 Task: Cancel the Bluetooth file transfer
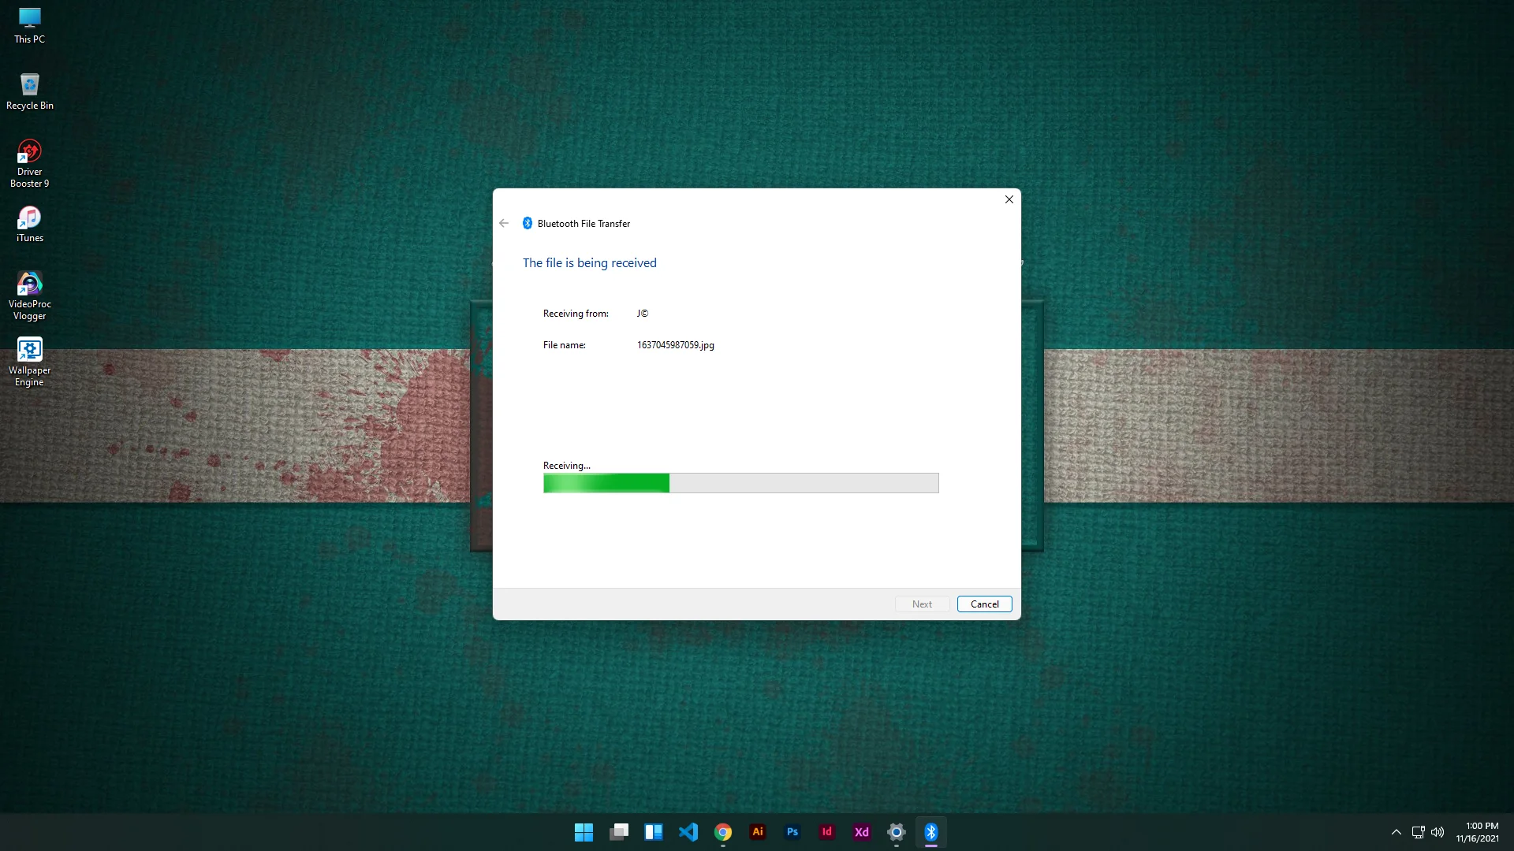[984, 604]
